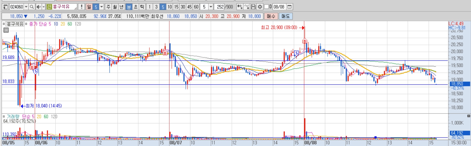The image size is (471, 146).
Task: Open the custom interval dropdown after 60
Action: tap(211, 7)
